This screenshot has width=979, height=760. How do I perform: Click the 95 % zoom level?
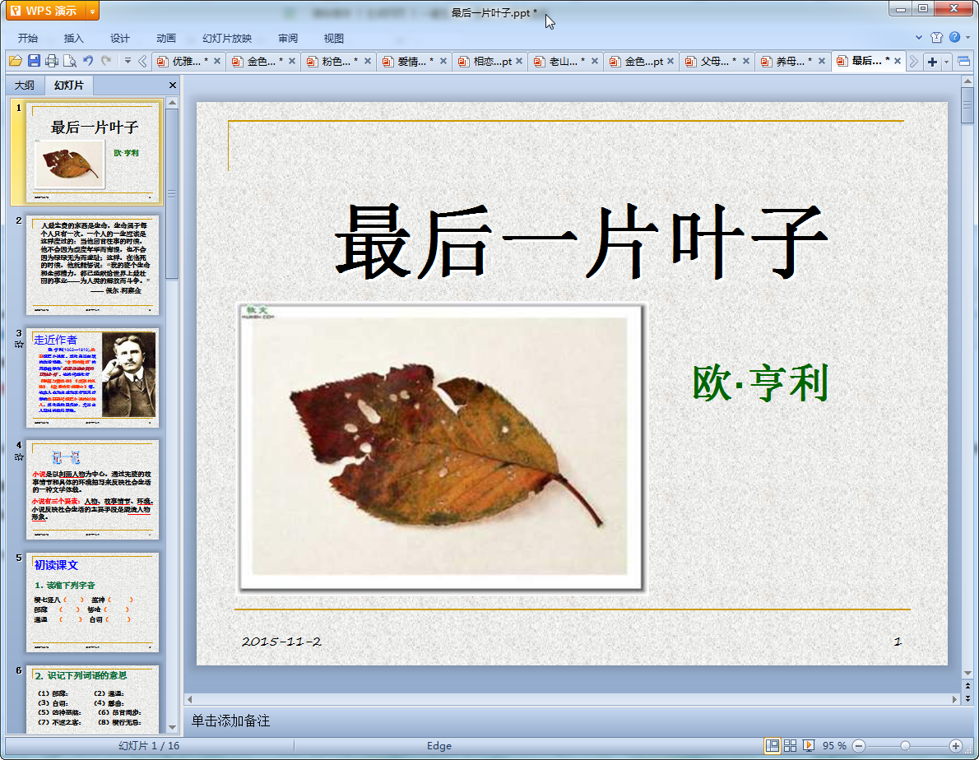tap(834, 746)
